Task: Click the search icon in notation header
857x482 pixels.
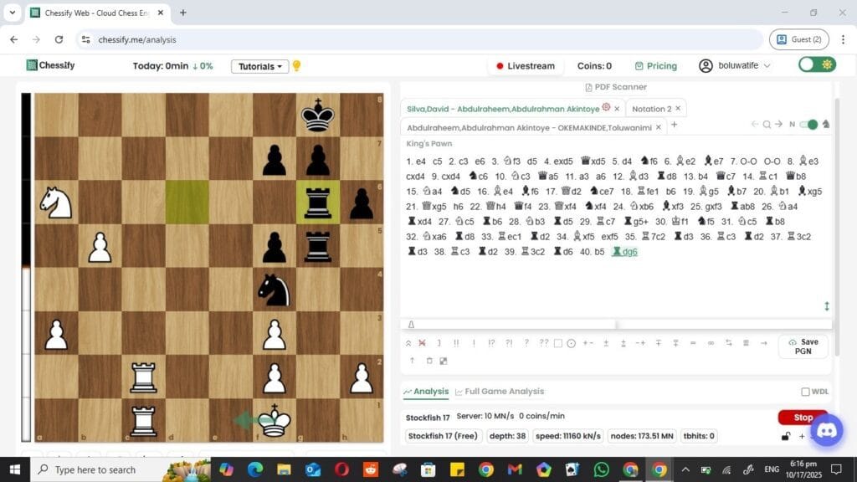Action: coord(767,125)
